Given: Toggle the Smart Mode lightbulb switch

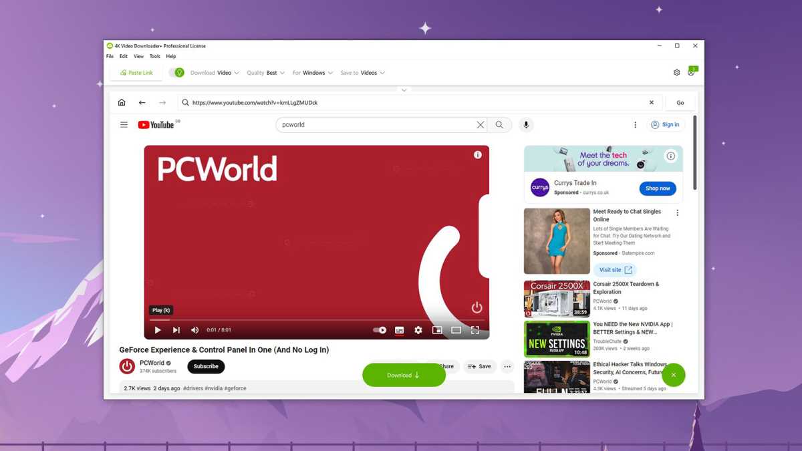Looking at the screenshot, I should click(x=176, y=73).
